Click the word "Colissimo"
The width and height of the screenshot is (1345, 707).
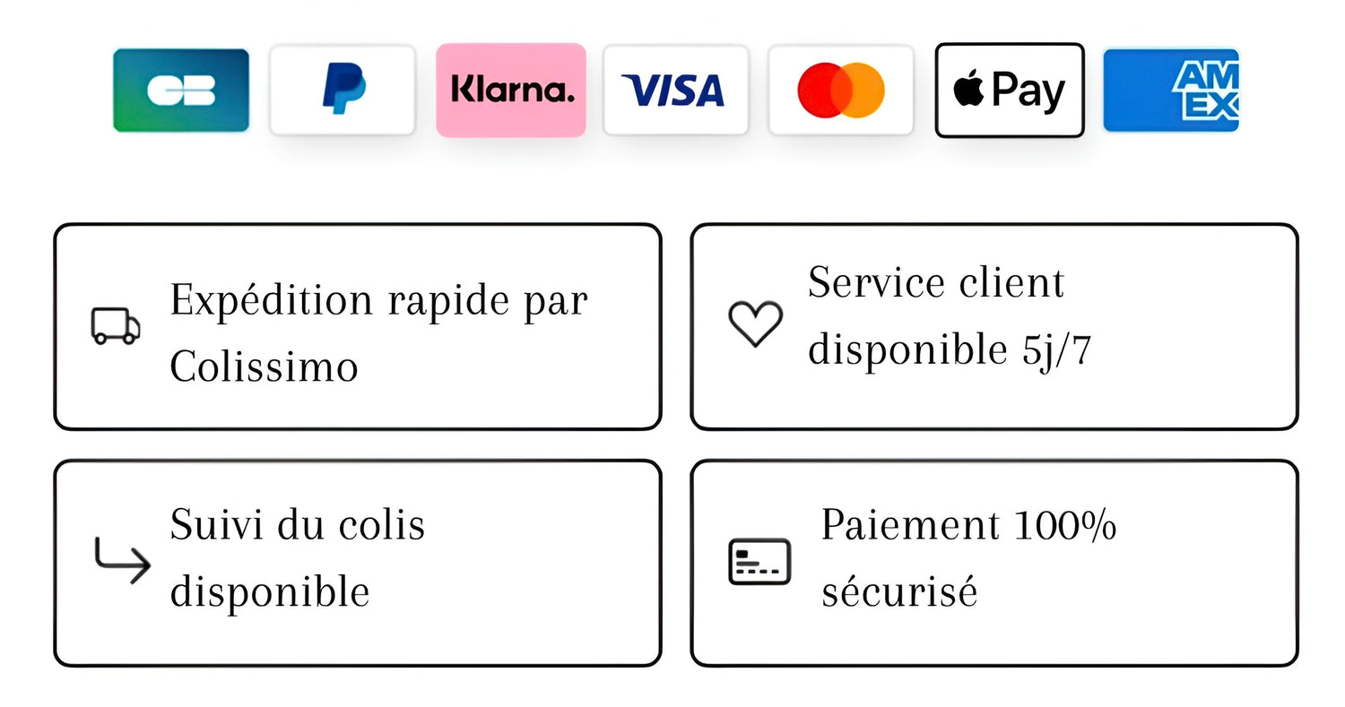coord(264,366)
